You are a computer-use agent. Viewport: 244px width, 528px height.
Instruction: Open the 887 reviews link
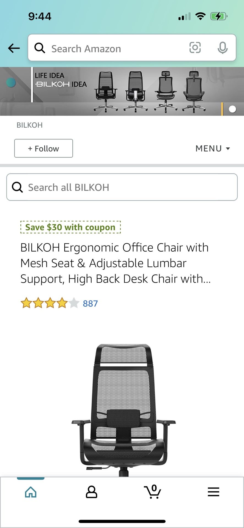tap(90, 304)
